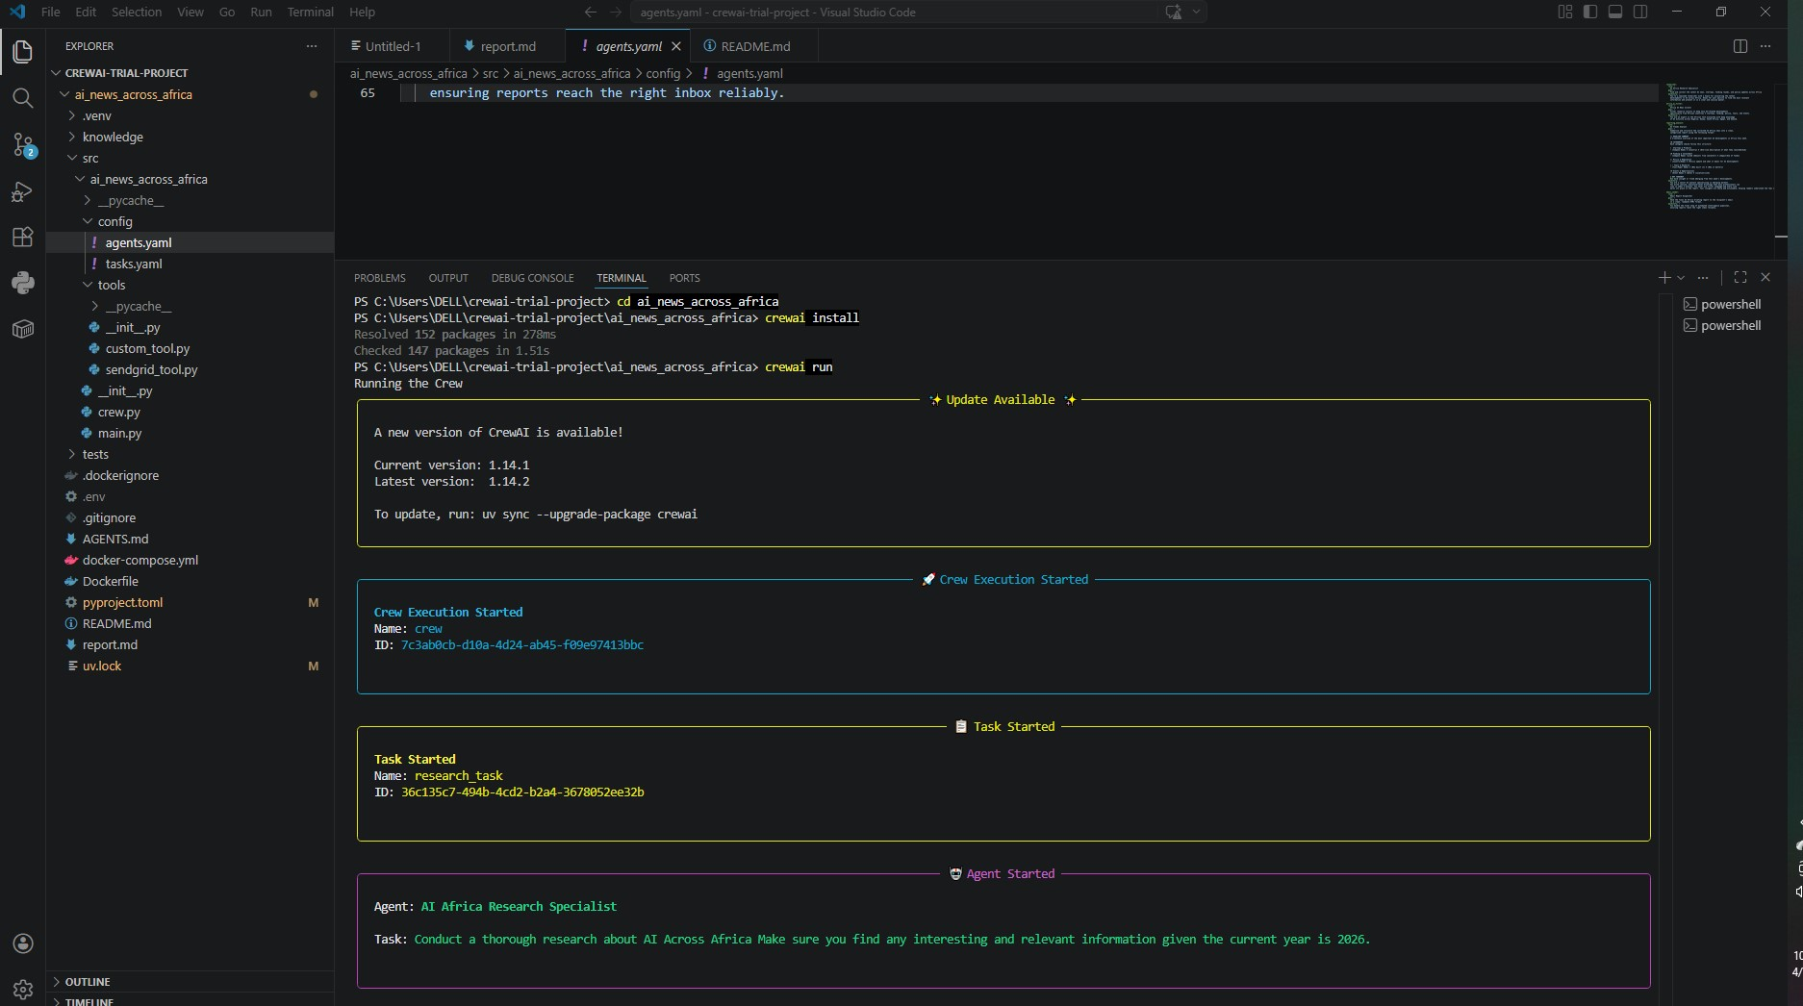Open the Accounts menu
Image resolution: width=1803 pixels, height=1006 pixels.
pyautogui.click(x=22, y=943)
